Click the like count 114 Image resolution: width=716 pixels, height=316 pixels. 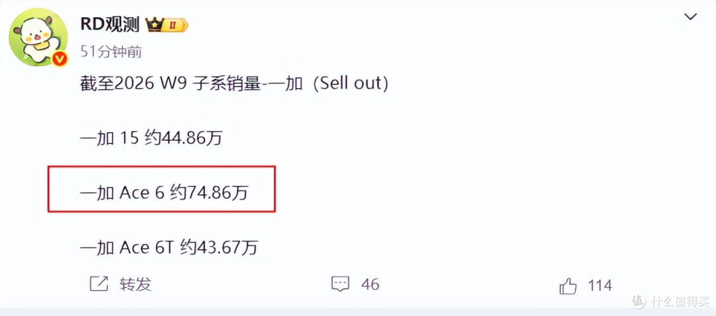point(599,286)
